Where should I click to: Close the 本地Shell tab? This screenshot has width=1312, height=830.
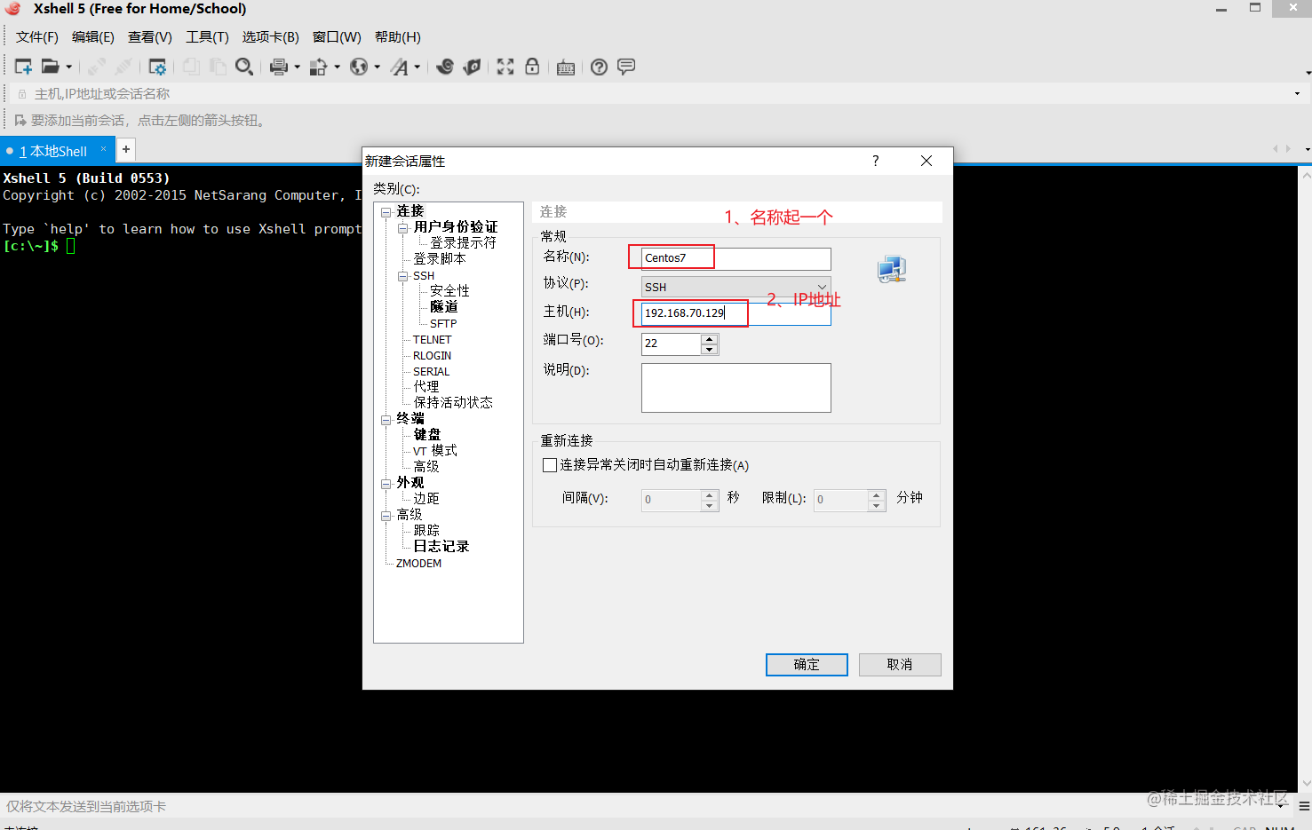(x=103, y=149)
